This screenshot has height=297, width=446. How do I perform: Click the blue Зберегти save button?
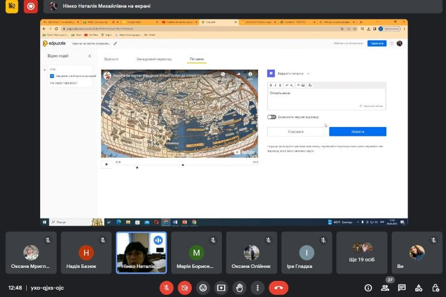357,132
